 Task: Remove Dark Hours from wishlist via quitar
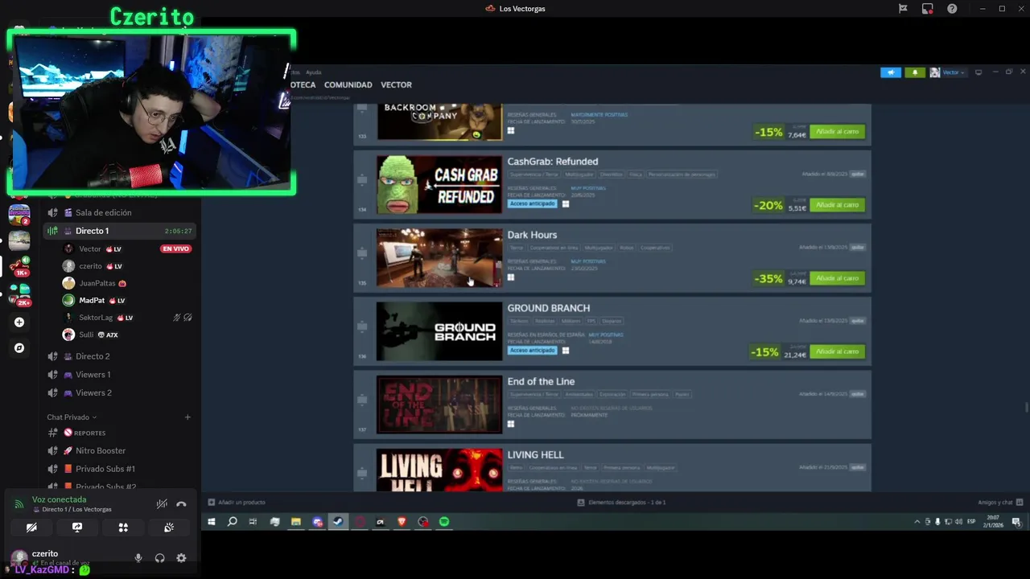pos(858,247)
